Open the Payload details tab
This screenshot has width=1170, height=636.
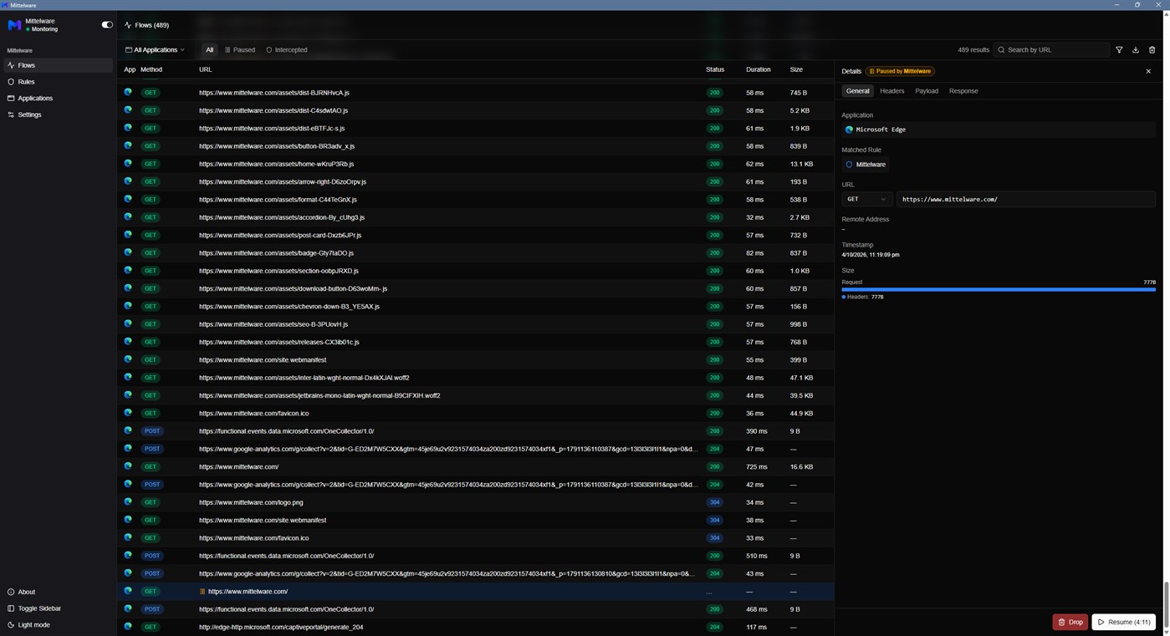[927, 91]
